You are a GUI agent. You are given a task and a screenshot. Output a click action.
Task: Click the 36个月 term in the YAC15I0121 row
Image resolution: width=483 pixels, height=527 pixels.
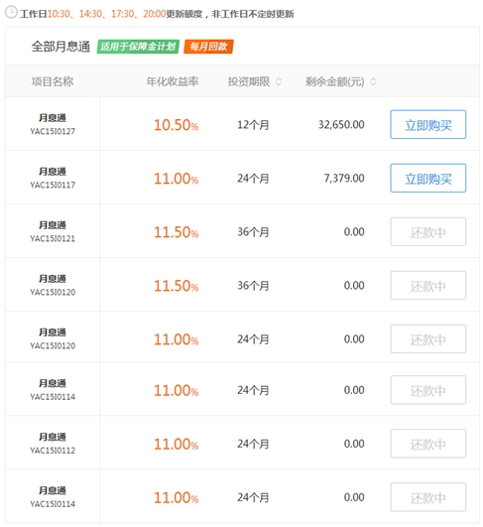(253, 232)
